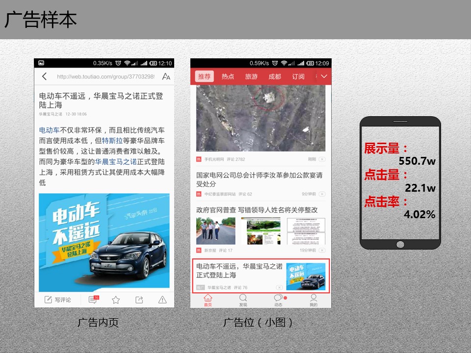
Task: Click the Wi-Fi icon beside 0.59K/s in the feed status bar
Action: 284,63
